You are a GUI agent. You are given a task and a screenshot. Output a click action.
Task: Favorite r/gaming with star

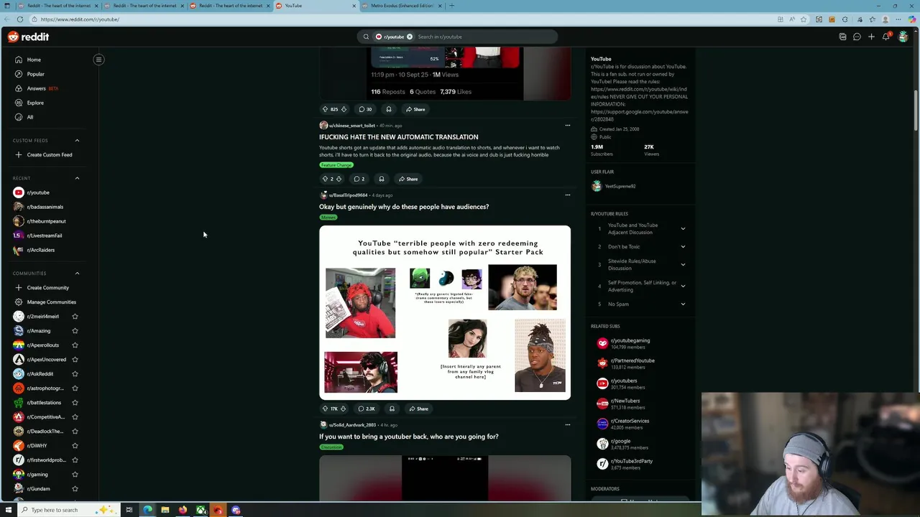(75, 474)
